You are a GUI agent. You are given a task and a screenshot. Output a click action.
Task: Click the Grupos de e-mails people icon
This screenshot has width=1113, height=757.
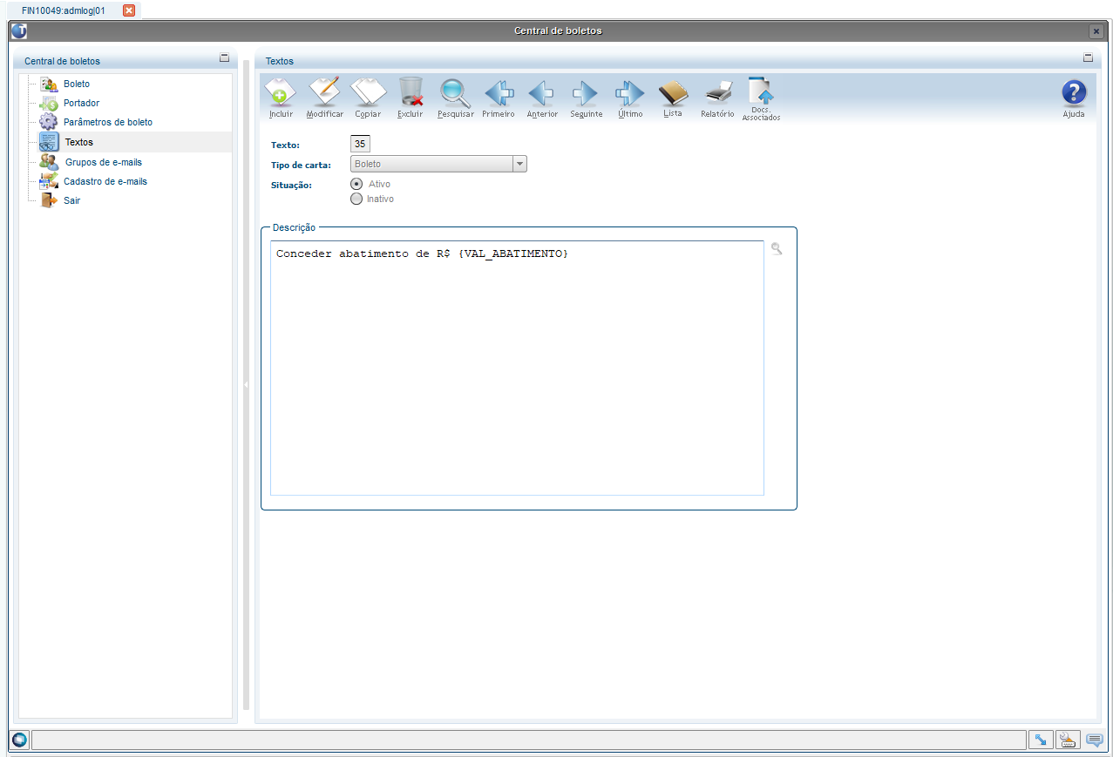pos(49,162)
